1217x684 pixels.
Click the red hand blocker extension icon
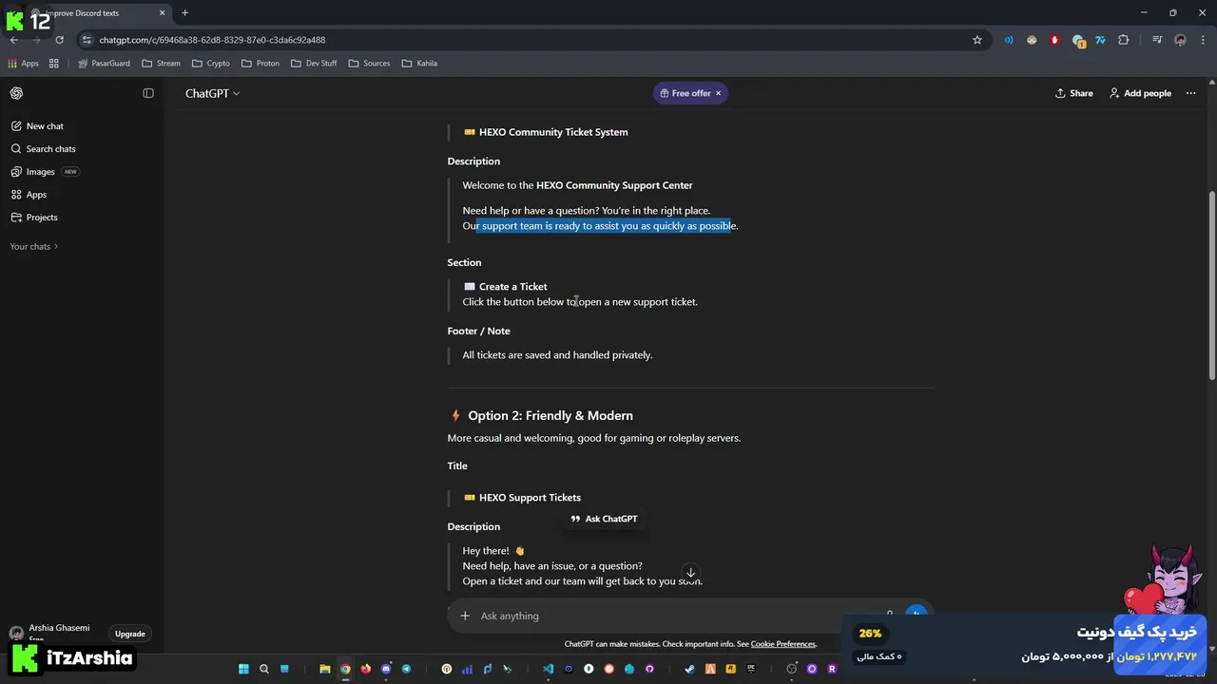point(1054,40)
